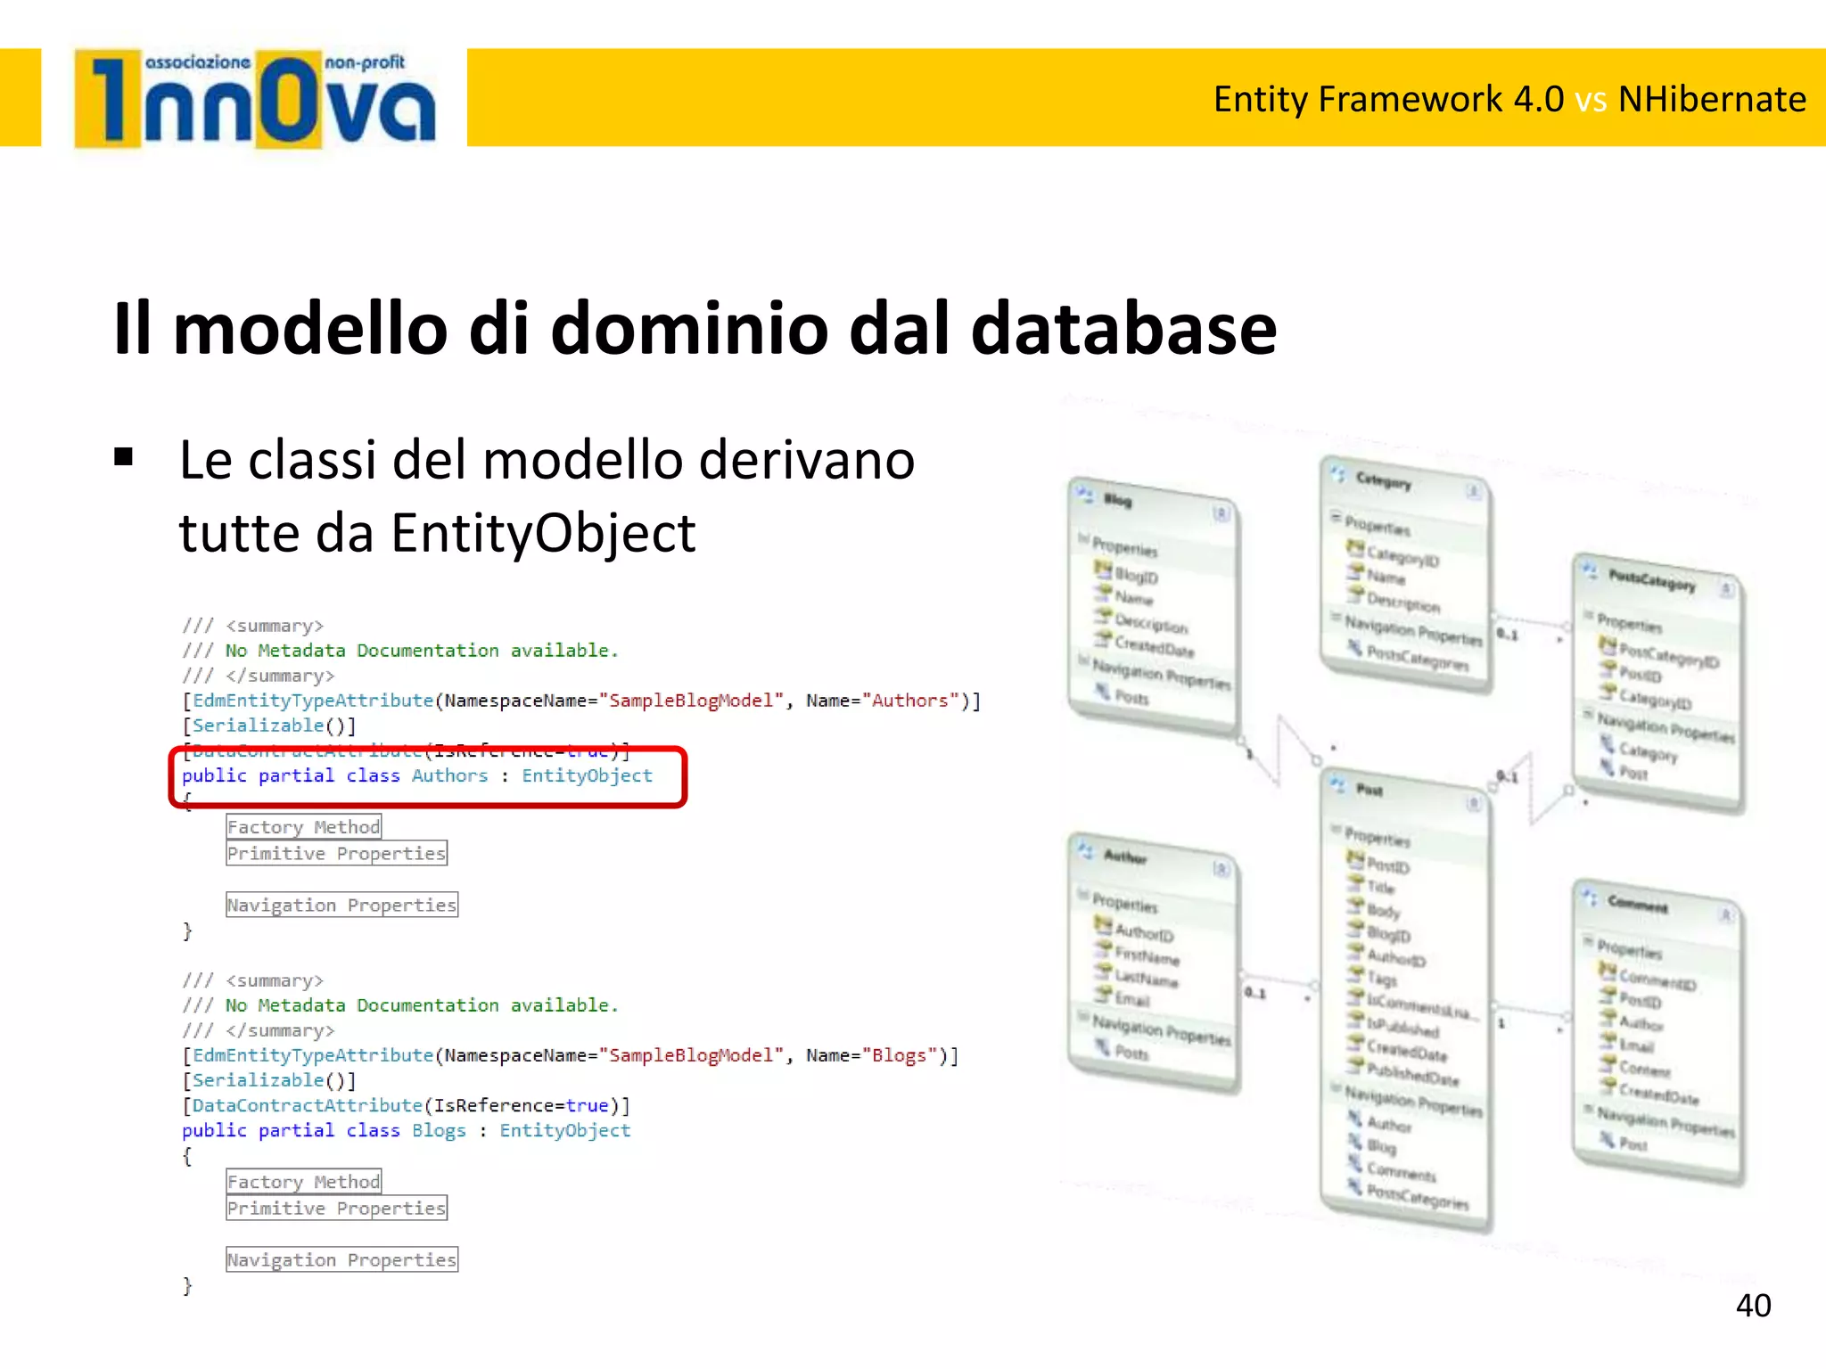Image resolution: width=1826 pixels, height=1369 pixels.
Task: Click the slide title 'Il modello di dominio dal database'
Action: [x=695, y=328]
